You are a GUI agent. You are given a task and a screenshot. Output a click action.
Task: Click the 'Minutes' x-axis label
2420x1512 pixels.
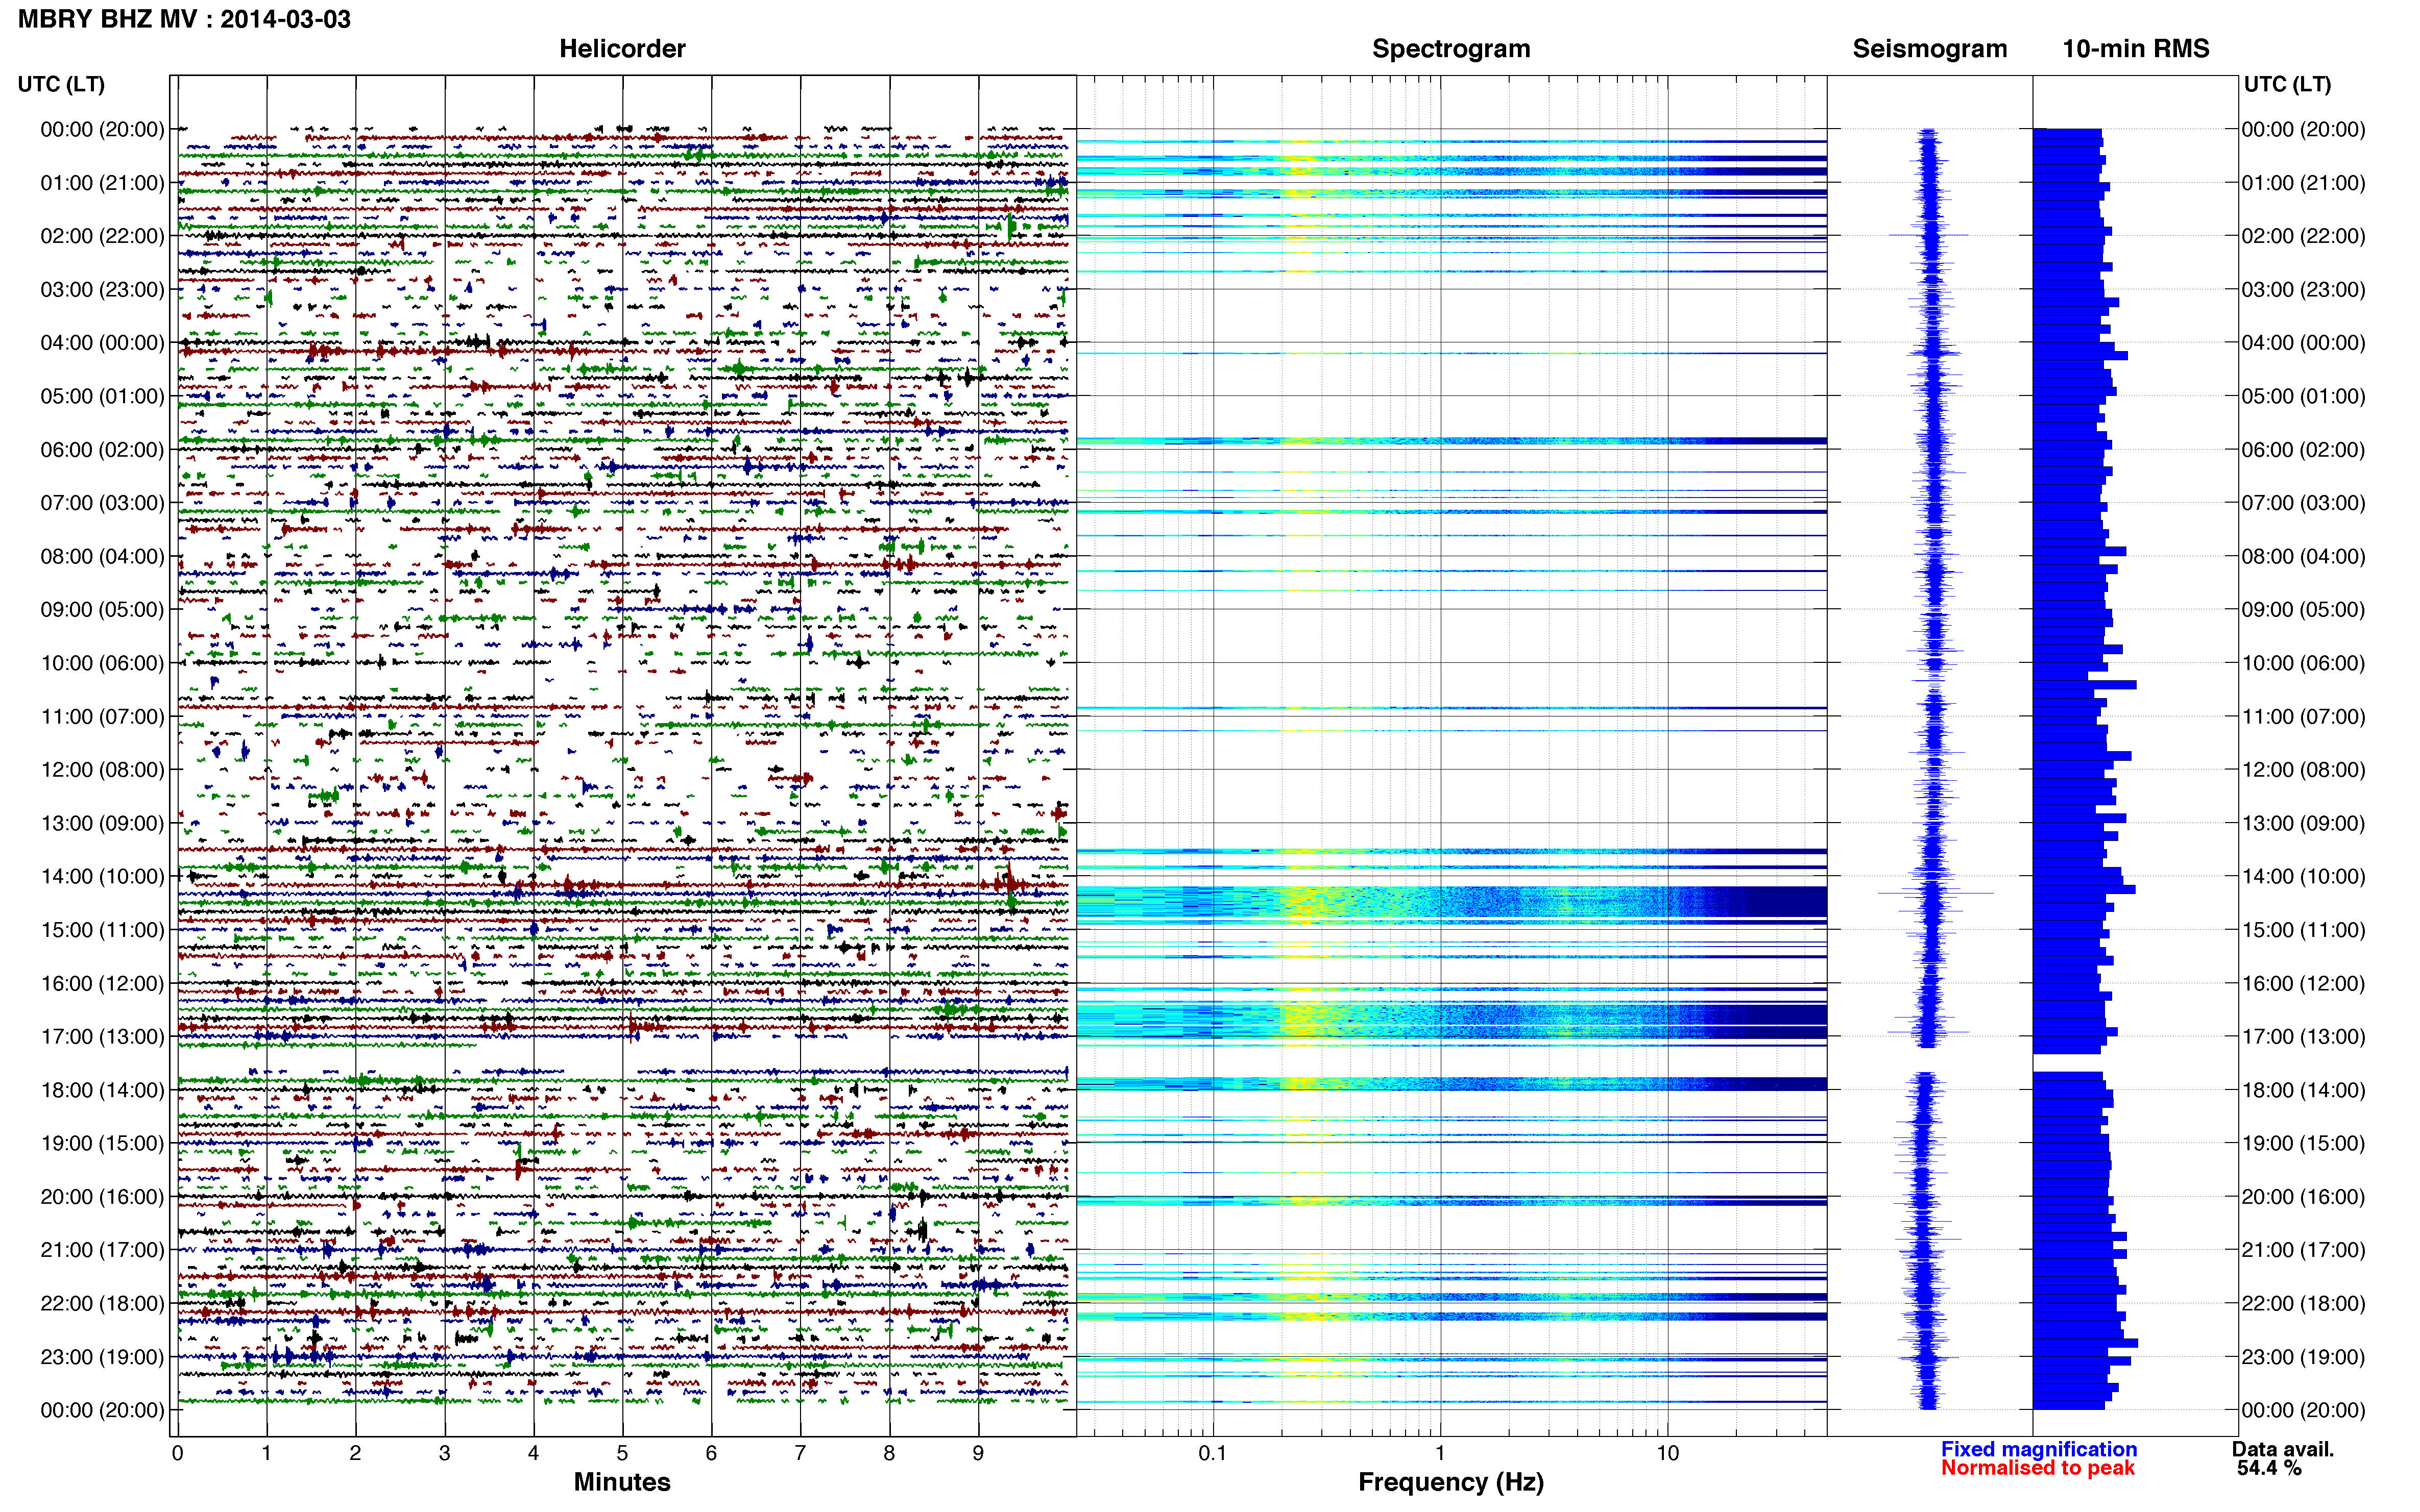pyautogui.click(x=622, y=1482)
